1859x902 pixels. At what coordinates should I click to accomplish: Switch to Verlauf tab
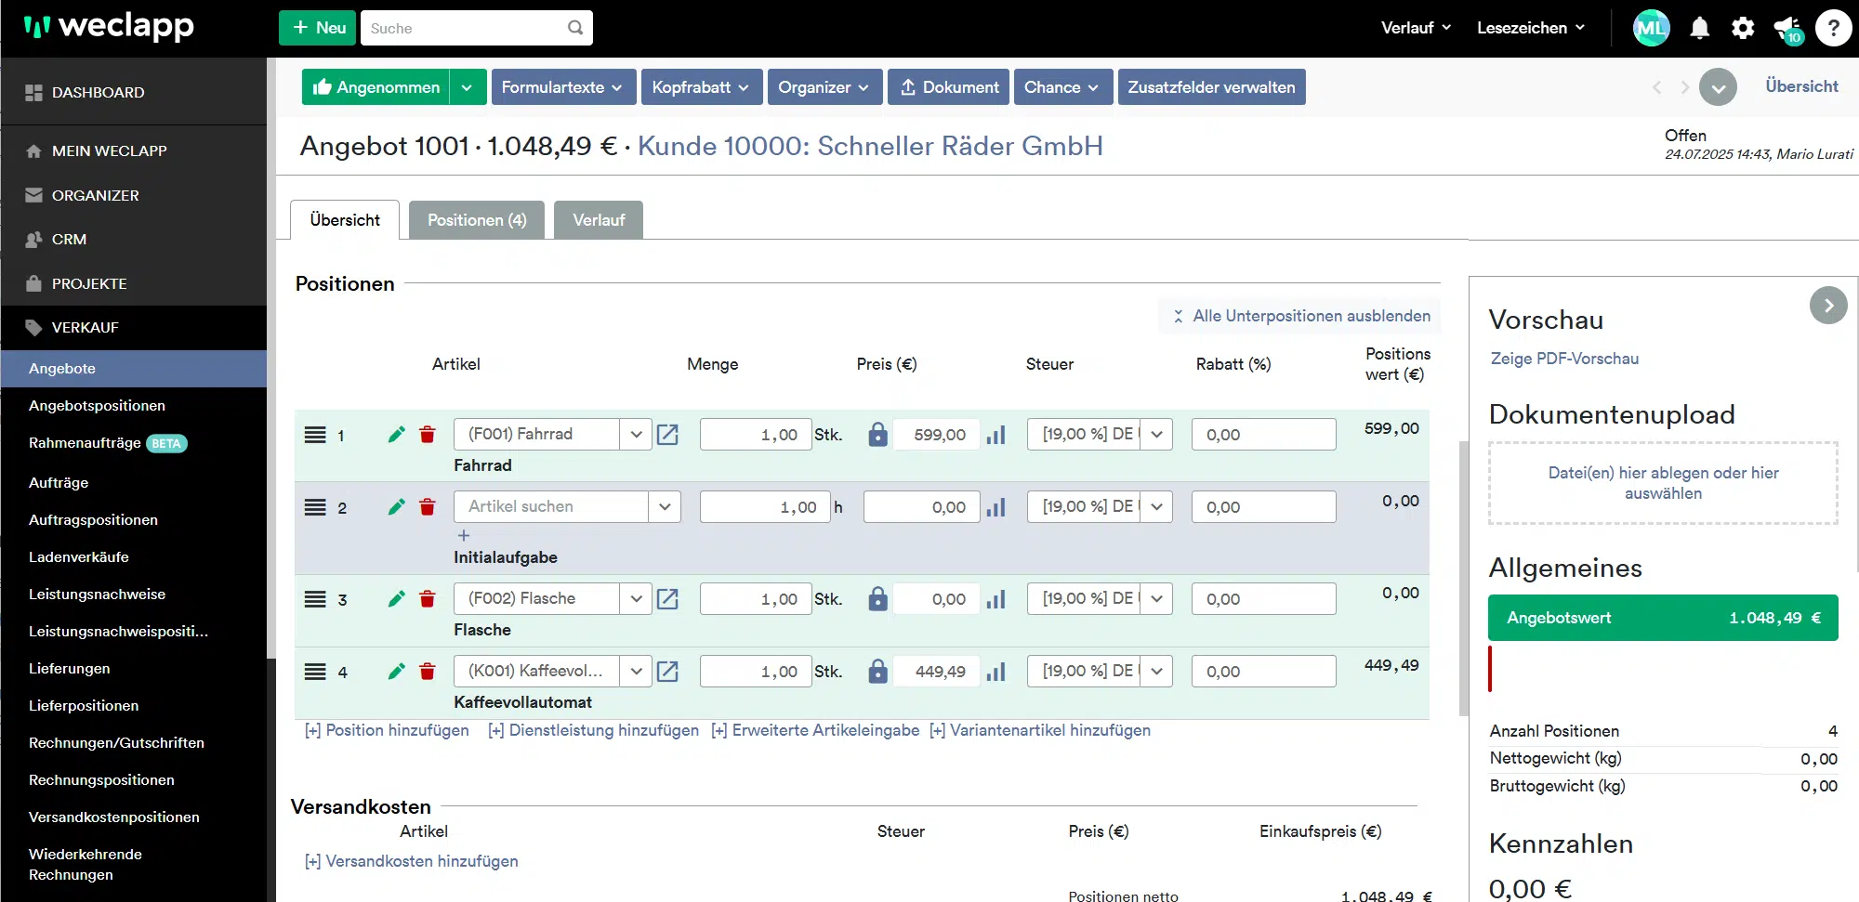599,220
